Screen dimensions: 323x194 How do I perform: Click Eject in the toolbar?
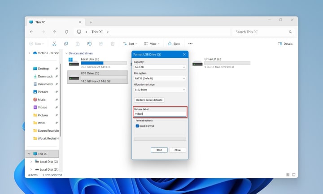174,43
